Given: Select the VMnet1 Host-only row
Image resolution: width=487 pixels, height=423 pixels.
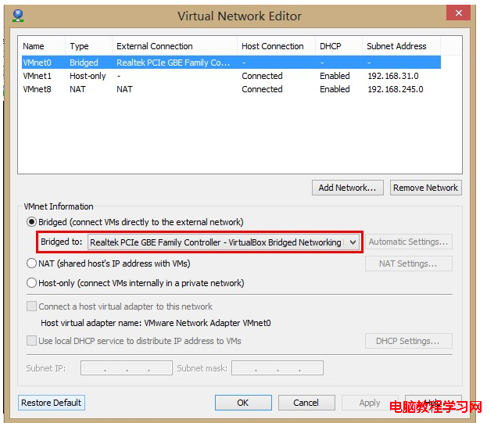Looking at the screenshot, I should click(231, 76).
